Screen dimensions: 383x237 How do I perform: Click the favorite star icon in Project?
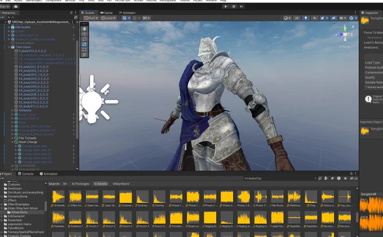345,178
